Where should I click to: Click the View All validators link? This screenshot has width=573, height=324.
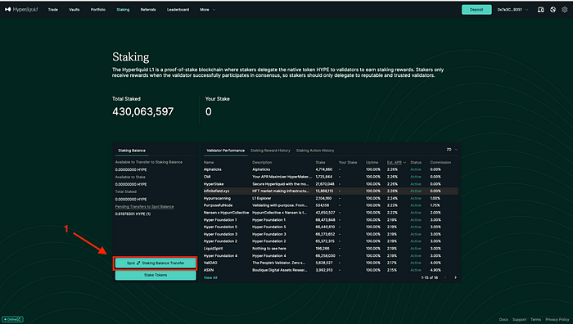210,277
